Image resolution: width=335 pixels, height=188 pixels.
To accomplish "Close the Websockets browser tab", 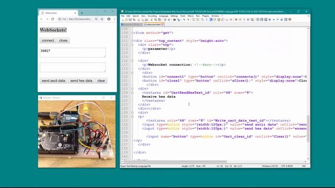I will coord(75,13).
